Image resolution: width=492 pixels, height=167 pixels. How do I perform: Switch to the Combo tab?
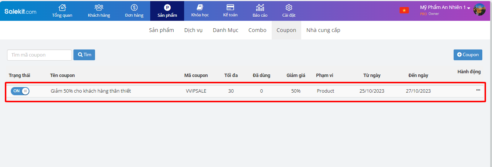click(257, 30)
